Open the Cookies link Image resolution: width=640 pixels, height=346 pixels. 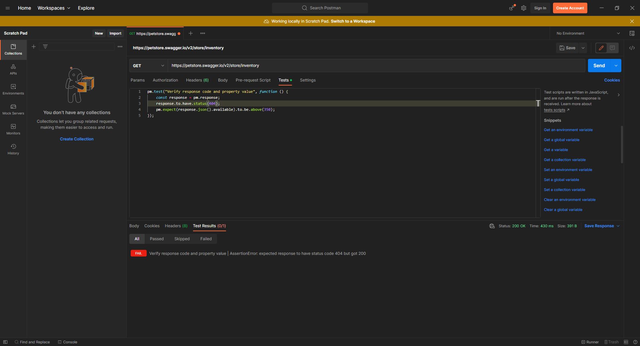pos(612,80)
